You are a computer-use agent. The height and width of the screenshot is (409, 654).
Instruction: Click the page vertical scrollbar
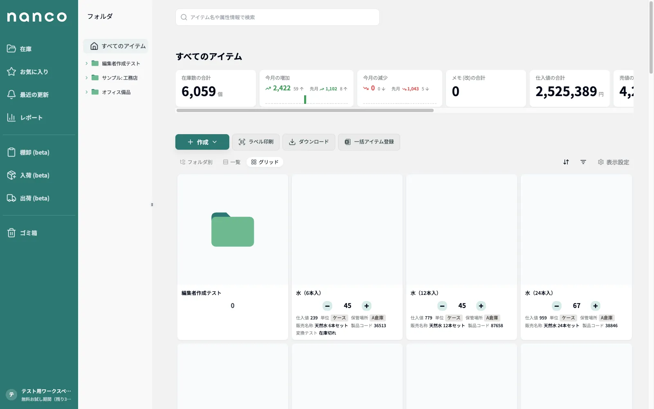651,37
